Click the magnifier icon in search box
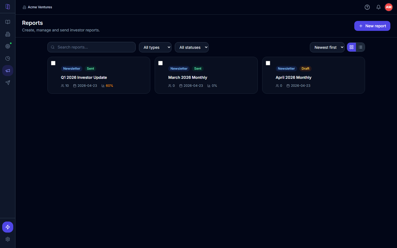The width and height of the screenshot is (397, 248). click(53, 47)
